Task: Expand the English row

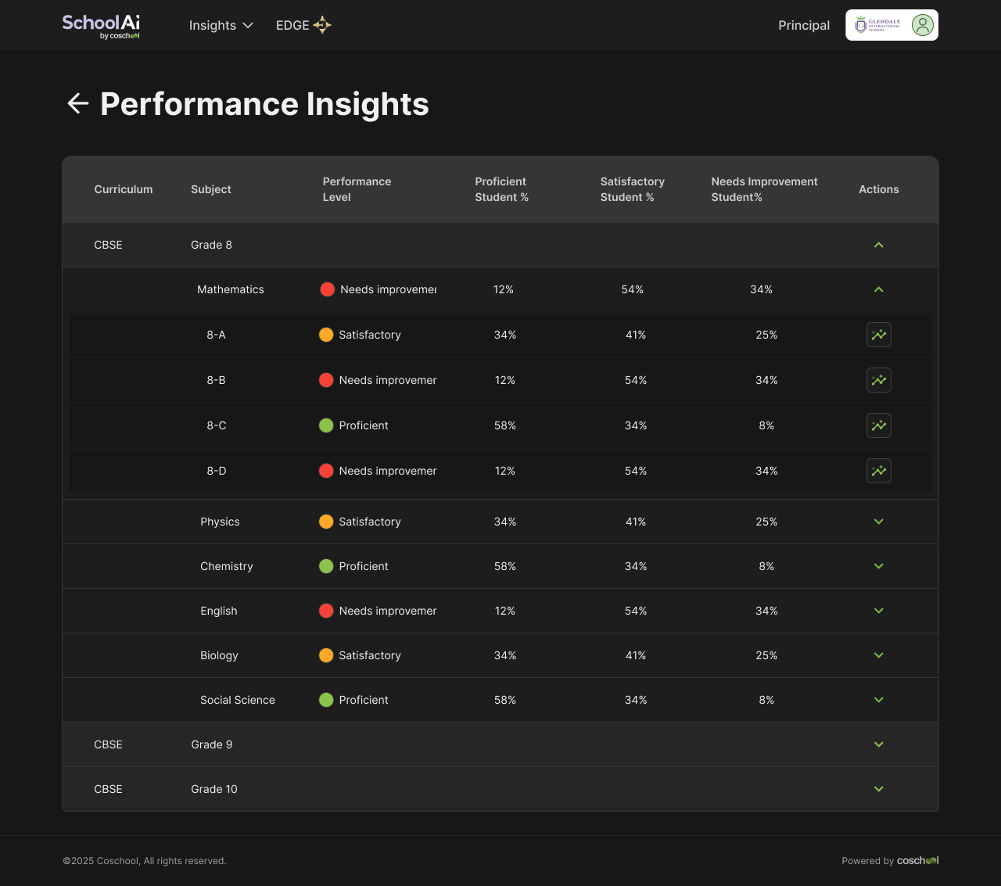Action: tap(879, 611)
